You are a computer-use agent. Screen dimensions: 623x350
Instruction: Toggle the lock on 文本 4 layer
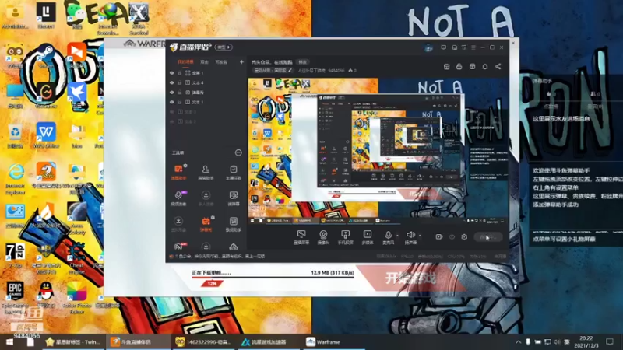pos(180,82)
